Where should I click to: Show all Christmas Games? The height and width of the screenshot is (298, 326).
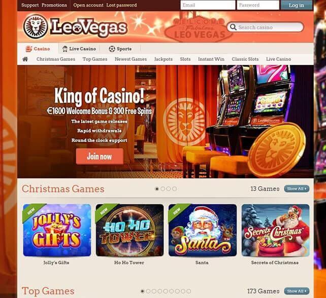pos(297,189)
